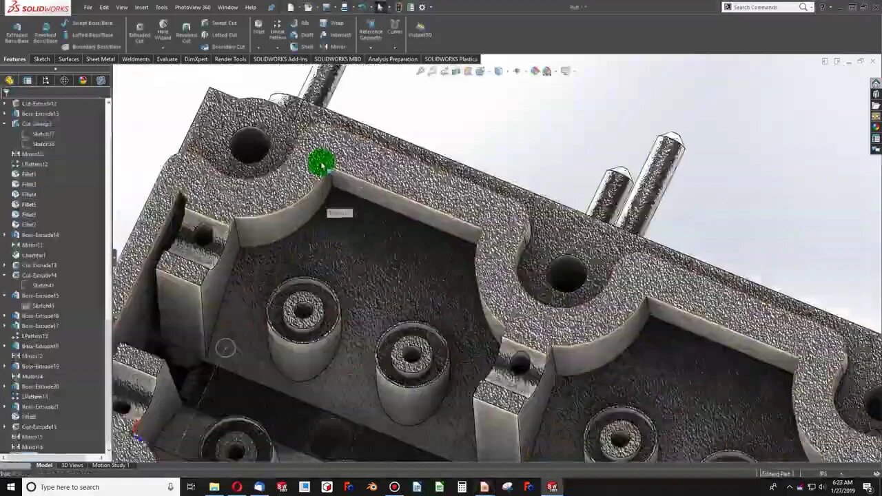The width and height of the screenshot is (882, 496).
Task: Expand the Boss-Extrude19 tree node
Action: tap(4, 366)
